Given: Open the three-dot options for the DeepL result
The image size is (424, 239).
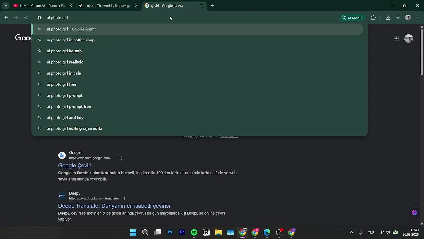Looking at the screenshot, I should click(124, 199).
